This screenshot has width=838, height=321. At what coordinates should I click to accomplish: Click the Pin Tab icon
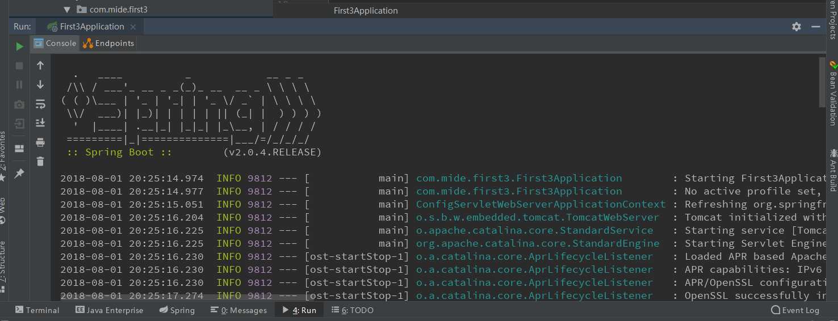[19, 174]
